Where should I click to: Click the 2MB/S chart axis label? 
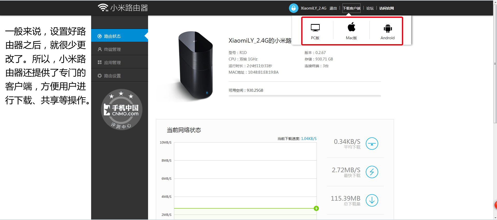coord(166,215)
